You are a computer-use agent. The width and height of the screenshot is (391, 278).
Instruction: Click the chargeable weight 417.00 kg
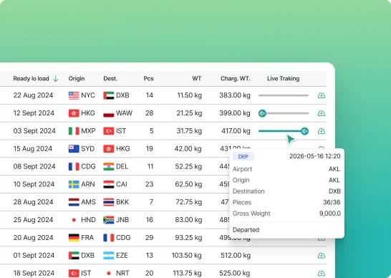(236, 131)
